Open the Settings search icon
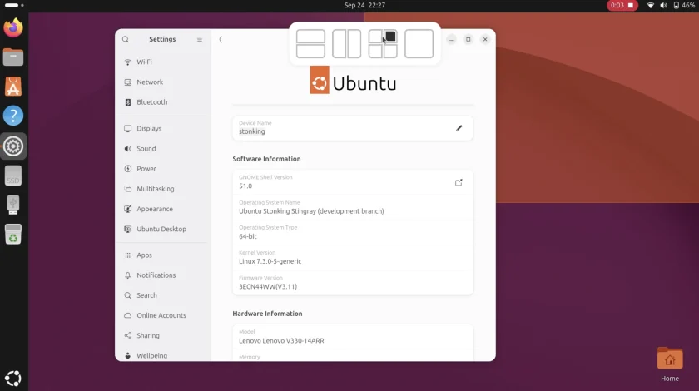The width and height of the screenshot is (699, 391). [126, 39]
